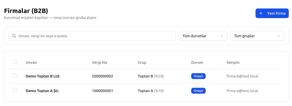The width and height of the screenshot is (292, 106).
Task: Open the Tüm durumlar status dropdown
Action: (x=203, y=36)
